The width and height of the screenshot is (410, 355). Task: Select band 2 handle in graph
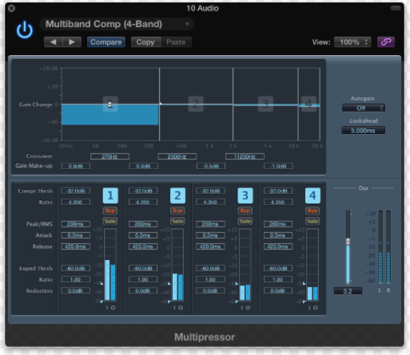click(x=196, y=104)
